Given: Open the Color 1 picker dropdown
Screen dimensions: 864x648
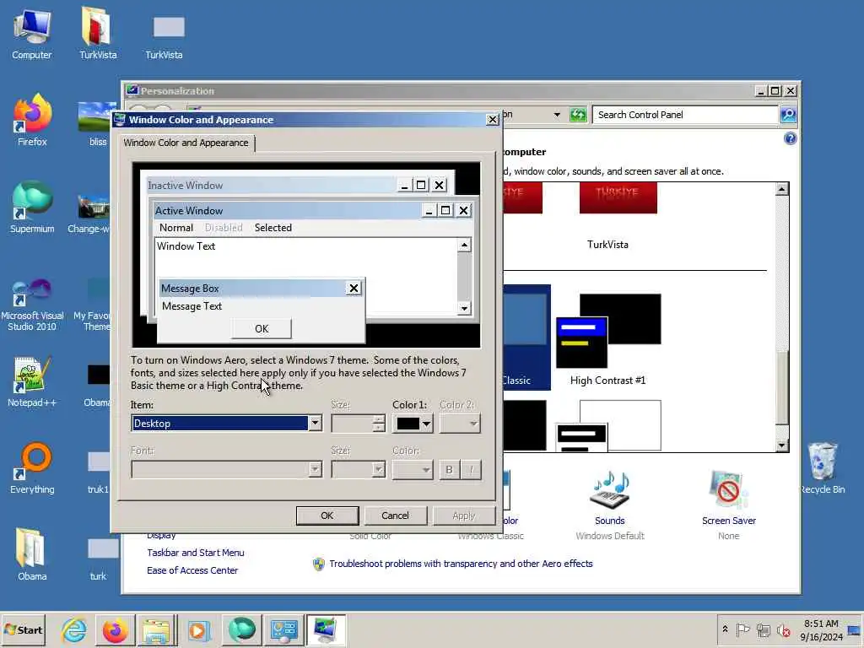Looking at the screenshot, I should tap(413, 424).
